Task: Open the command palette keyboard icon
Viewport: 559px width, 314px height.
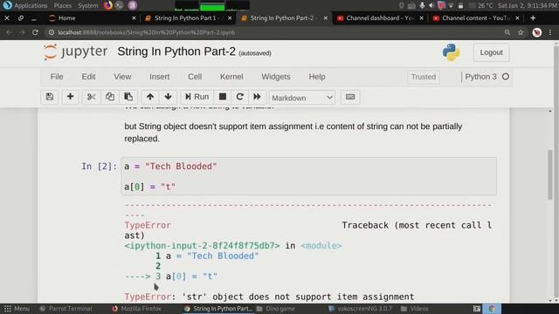Action: click(x=350, y=97)
